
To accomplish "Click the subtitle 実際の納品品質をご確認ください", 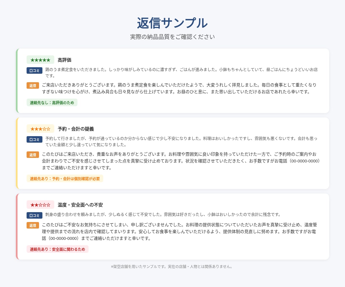I will coord(172,37).
